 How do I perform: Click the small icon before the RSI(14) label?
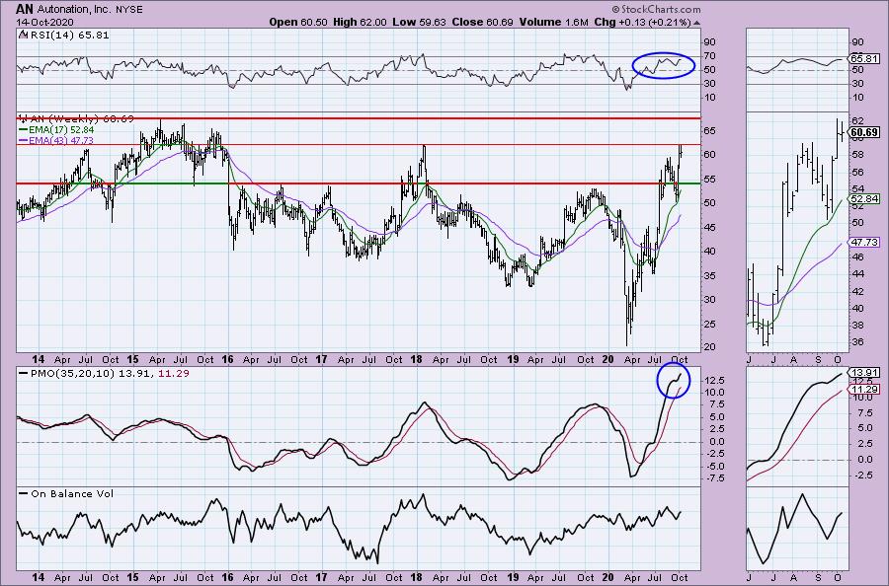point(23,35)
